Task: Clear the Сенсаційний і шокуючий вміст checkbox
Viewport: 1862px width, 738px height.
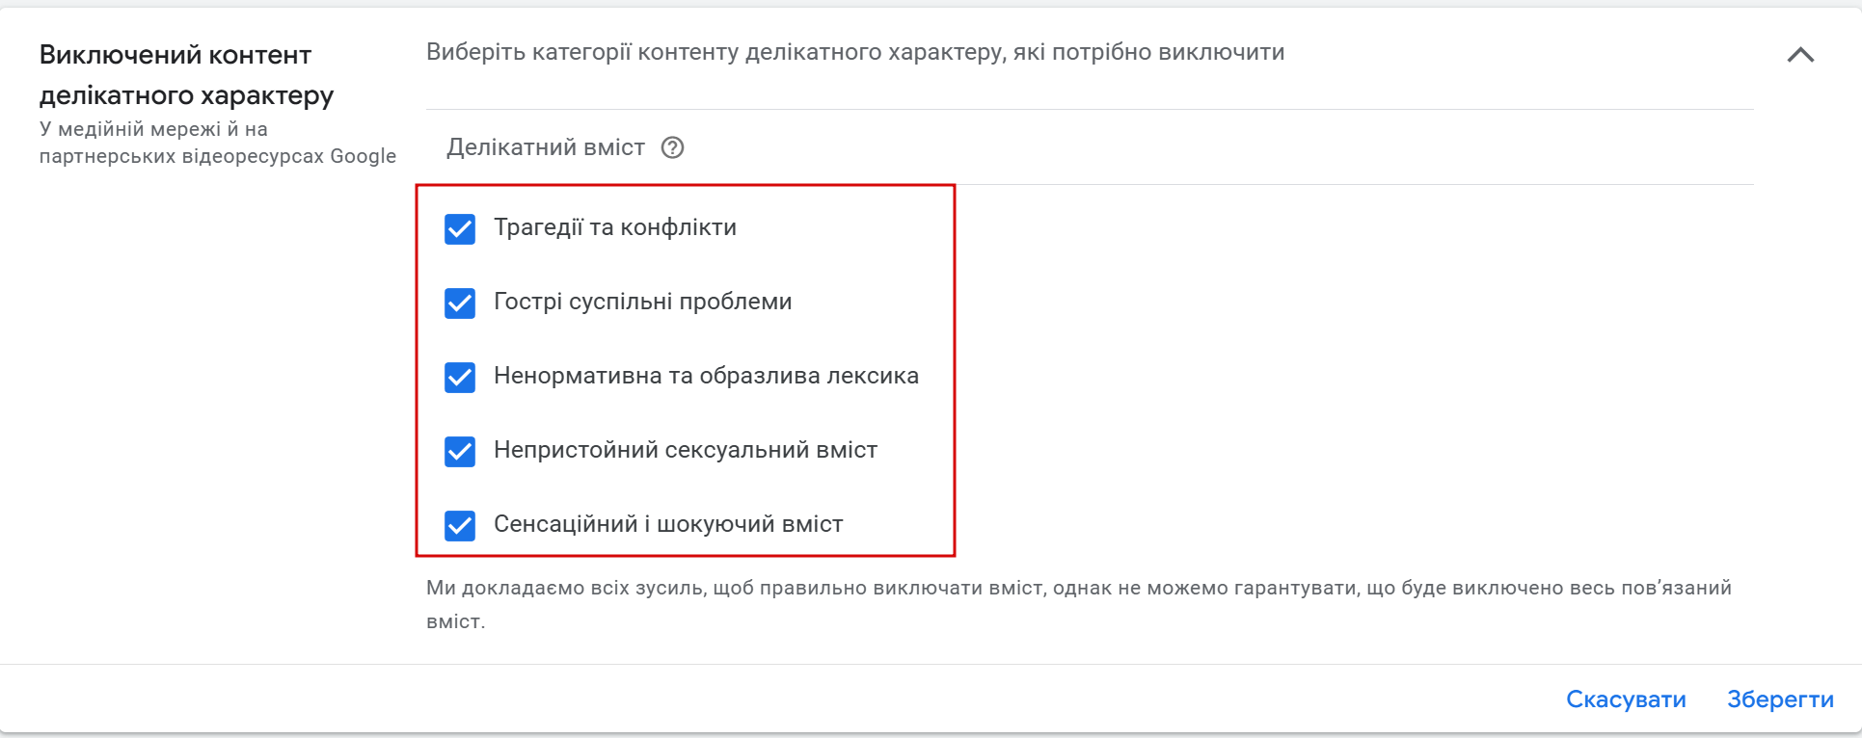Action: (x=460, y=525)
